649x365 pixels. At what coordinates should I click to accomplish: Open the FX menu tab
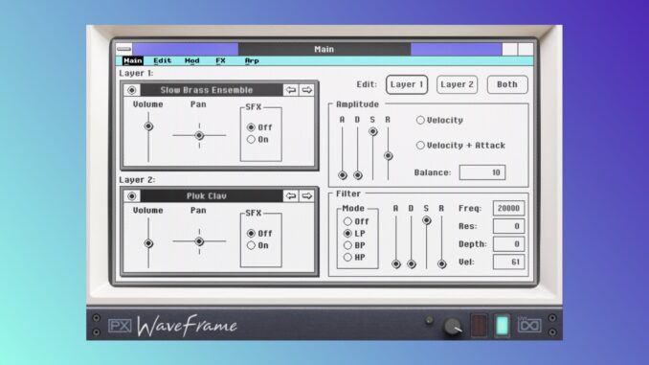pos(220,61)
